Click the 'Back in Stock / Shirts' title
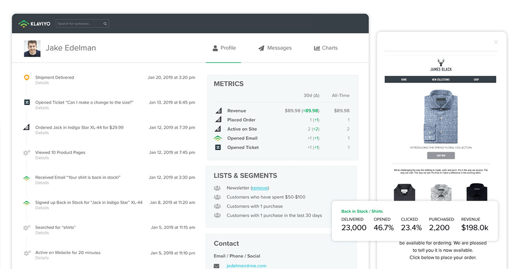The image size is (517, 269). (x=362, y=212)
